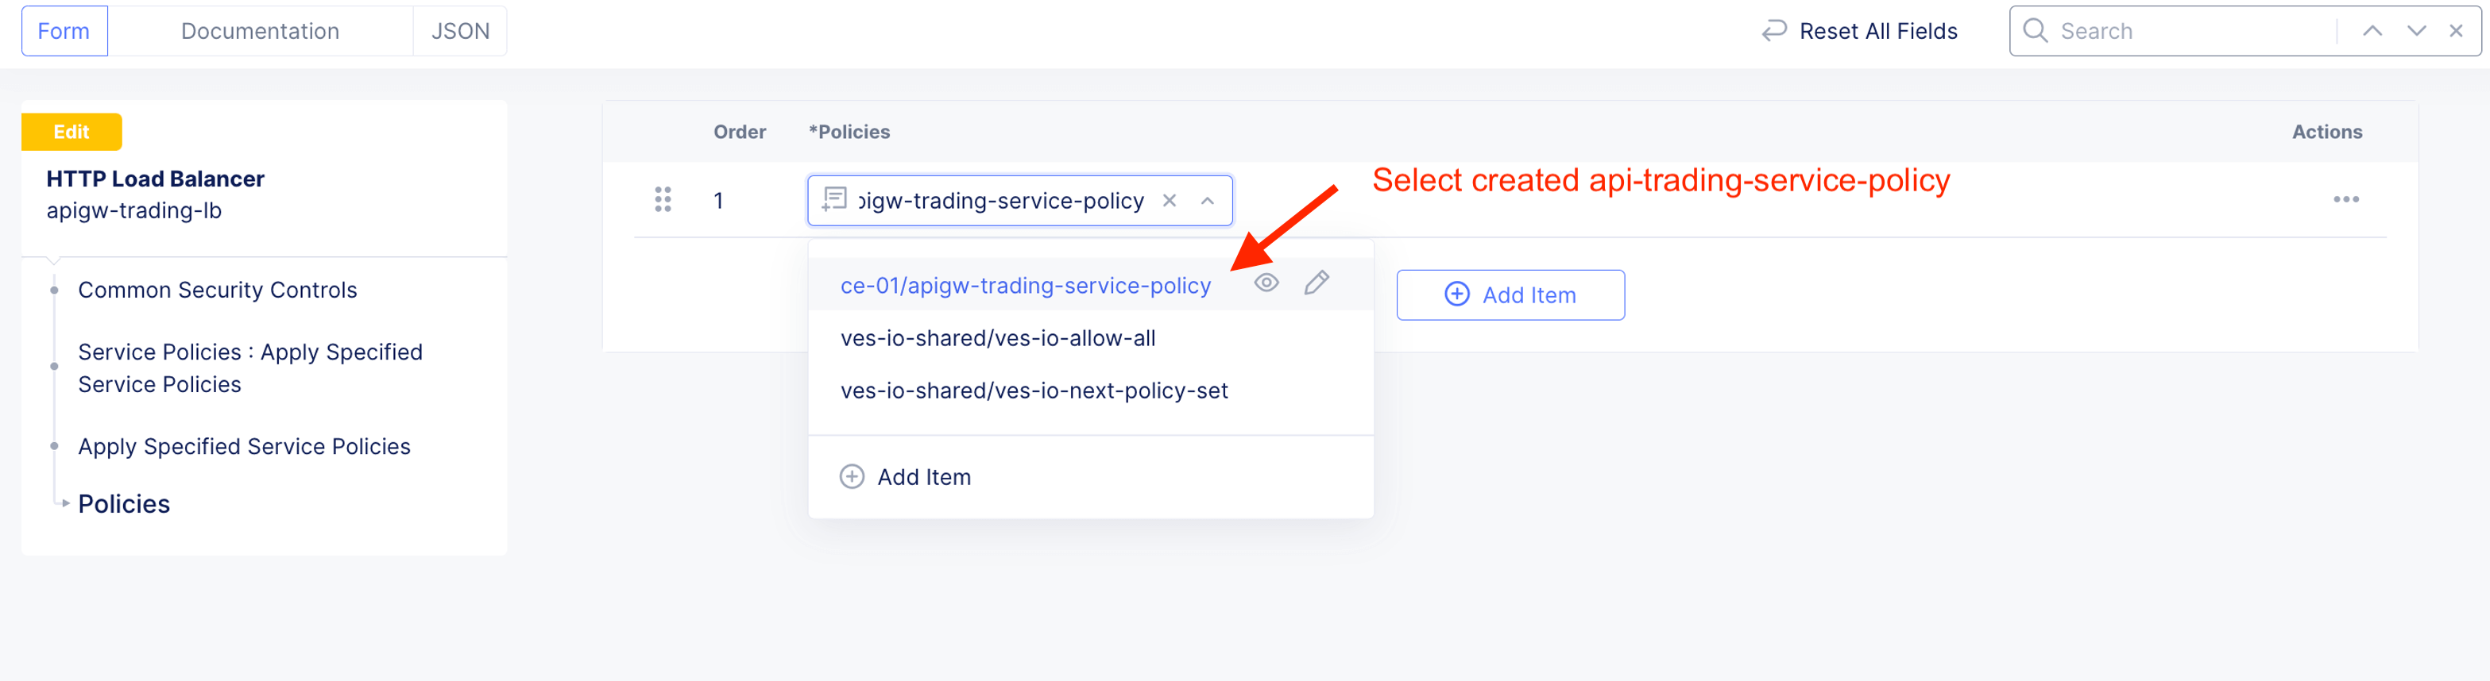This screenshot has width=2490, height=681.
Task: Go to previous search result with up arrow
Action: (2372, 31)
